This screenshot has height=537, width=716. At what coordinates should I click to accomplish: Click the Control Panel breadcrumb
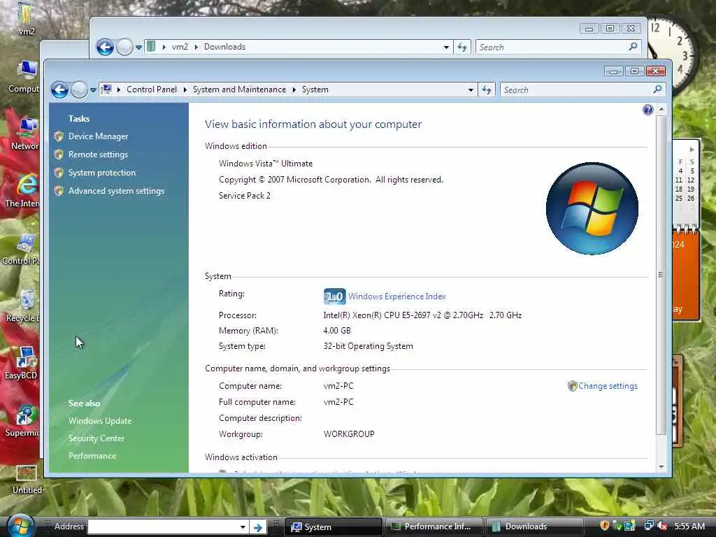[x=152, y=89]
